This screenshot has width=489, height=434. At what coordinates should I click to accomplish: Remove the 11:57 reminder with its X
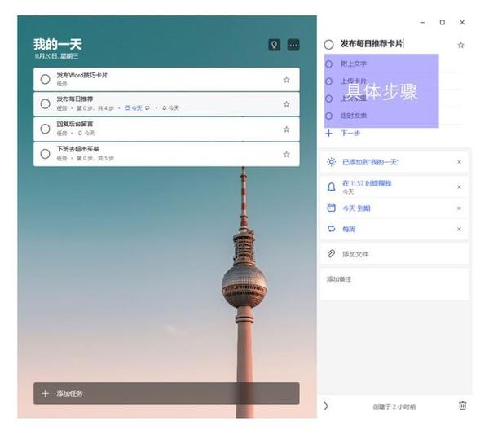point(459,187)
